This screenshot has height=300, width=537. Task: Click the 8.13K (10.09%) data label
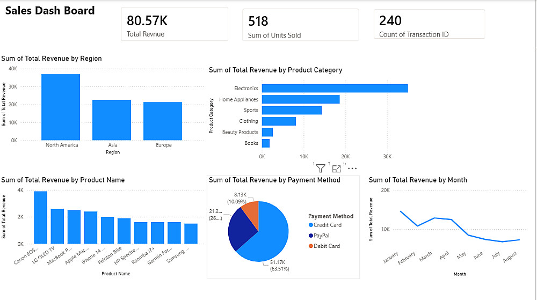coord(237,198)
